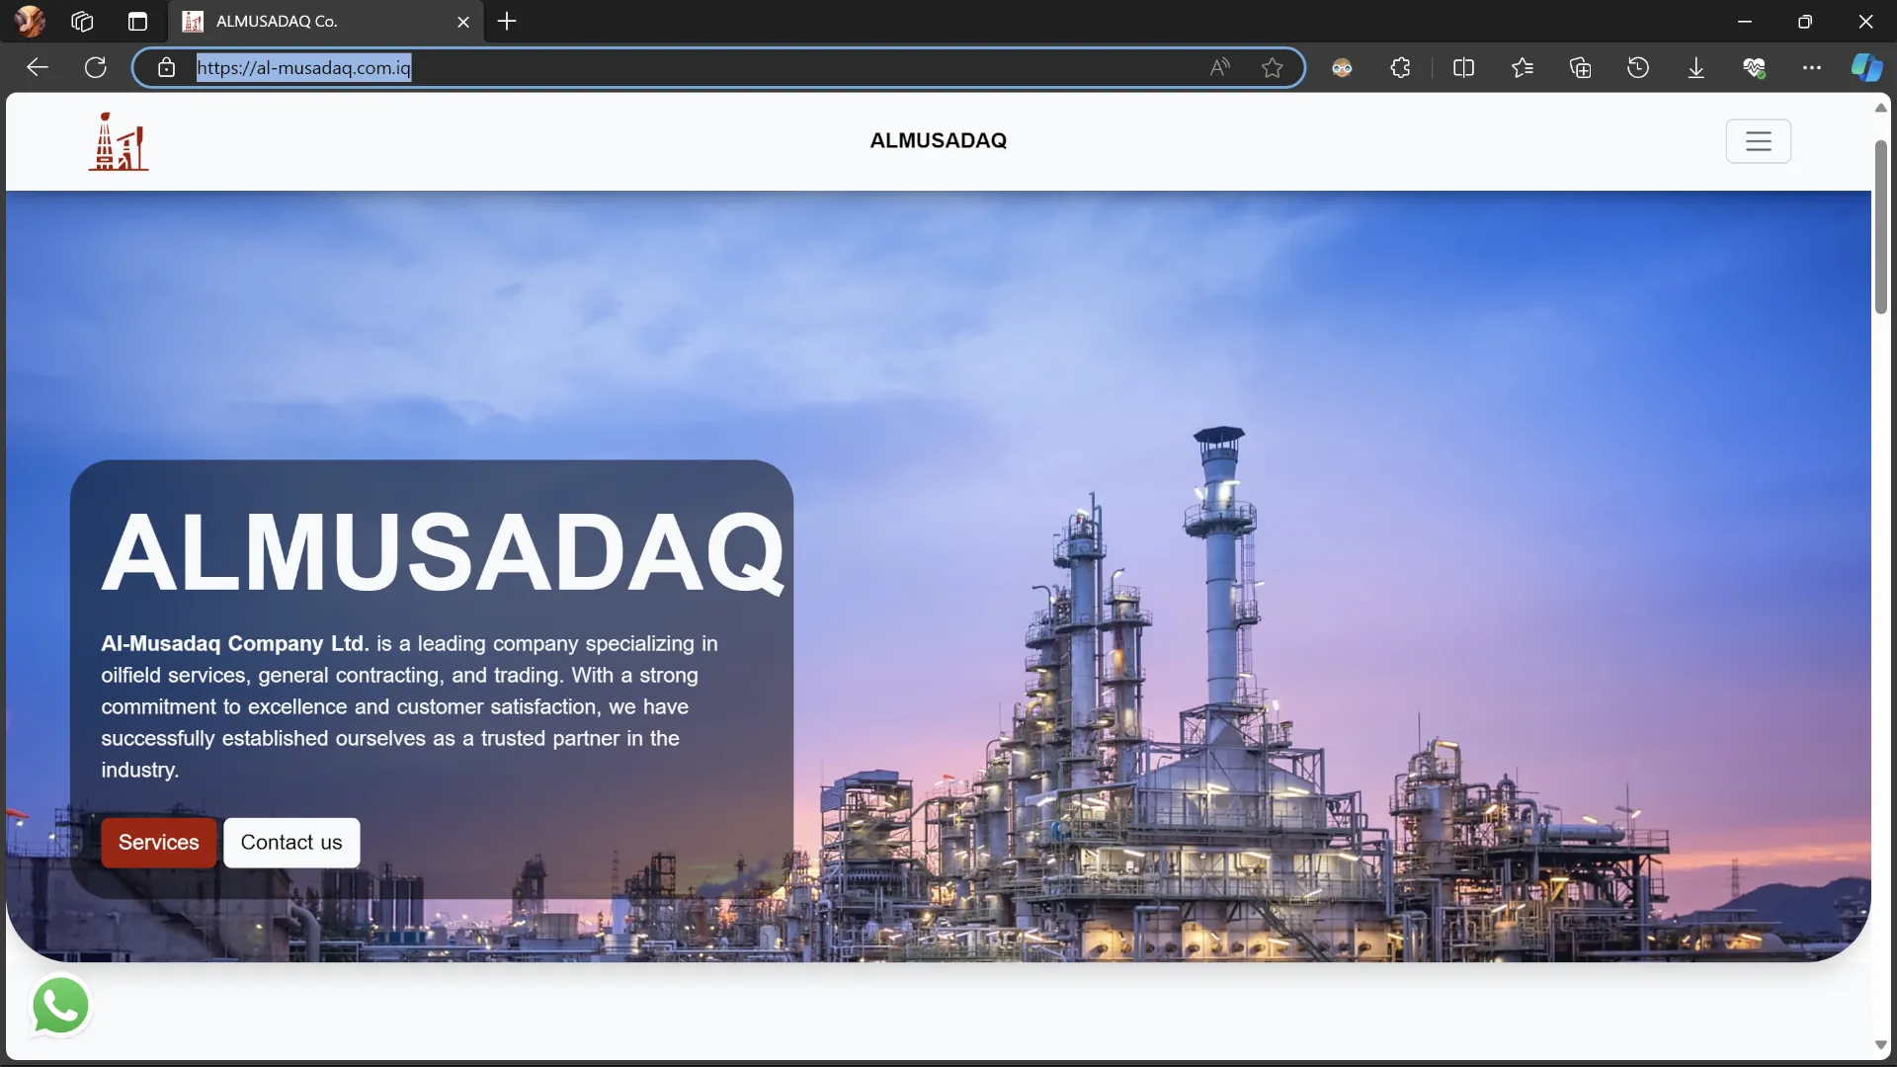The height and width of the screenshot is (1067, 1897).
Task: Open a new tab with plus button
Action: click(x=507, y=22)
